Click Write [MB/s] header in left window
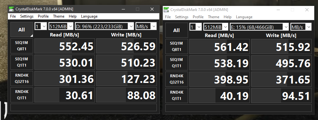This screenshot has height=120, width=318. (x=126, y=35)
